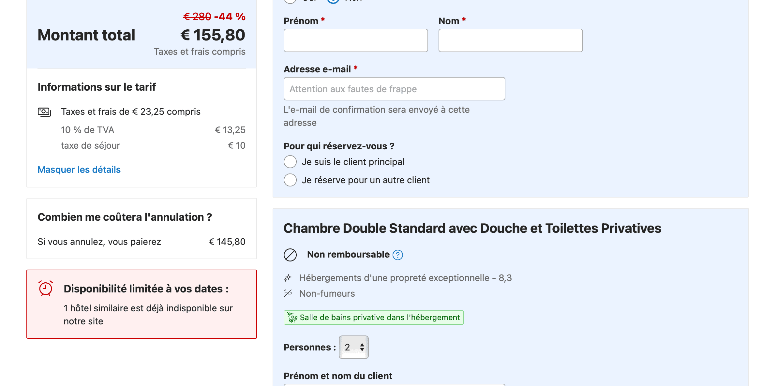Click the bathroom icon in the green badge

292,317
